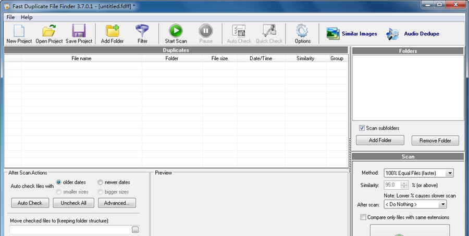Sort by Date/Time column header

click(x=261, y=58)
